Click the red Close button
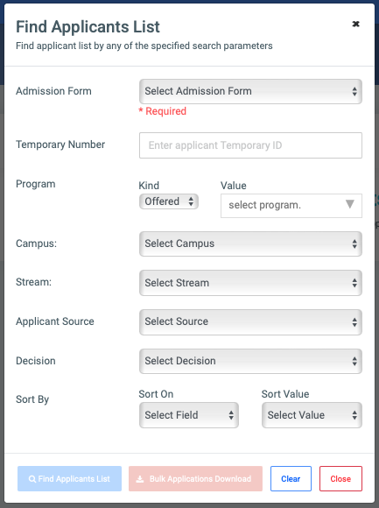 (x=340, y=478)
